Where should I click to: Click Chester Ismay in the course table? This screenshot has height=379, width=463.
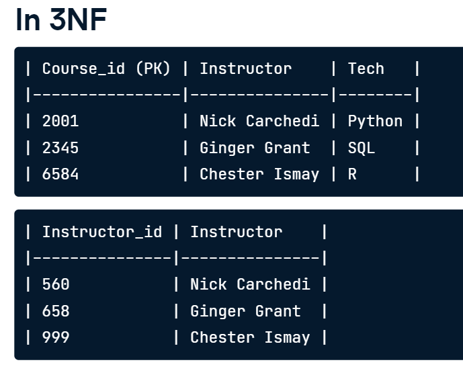[x=259, y=174]
